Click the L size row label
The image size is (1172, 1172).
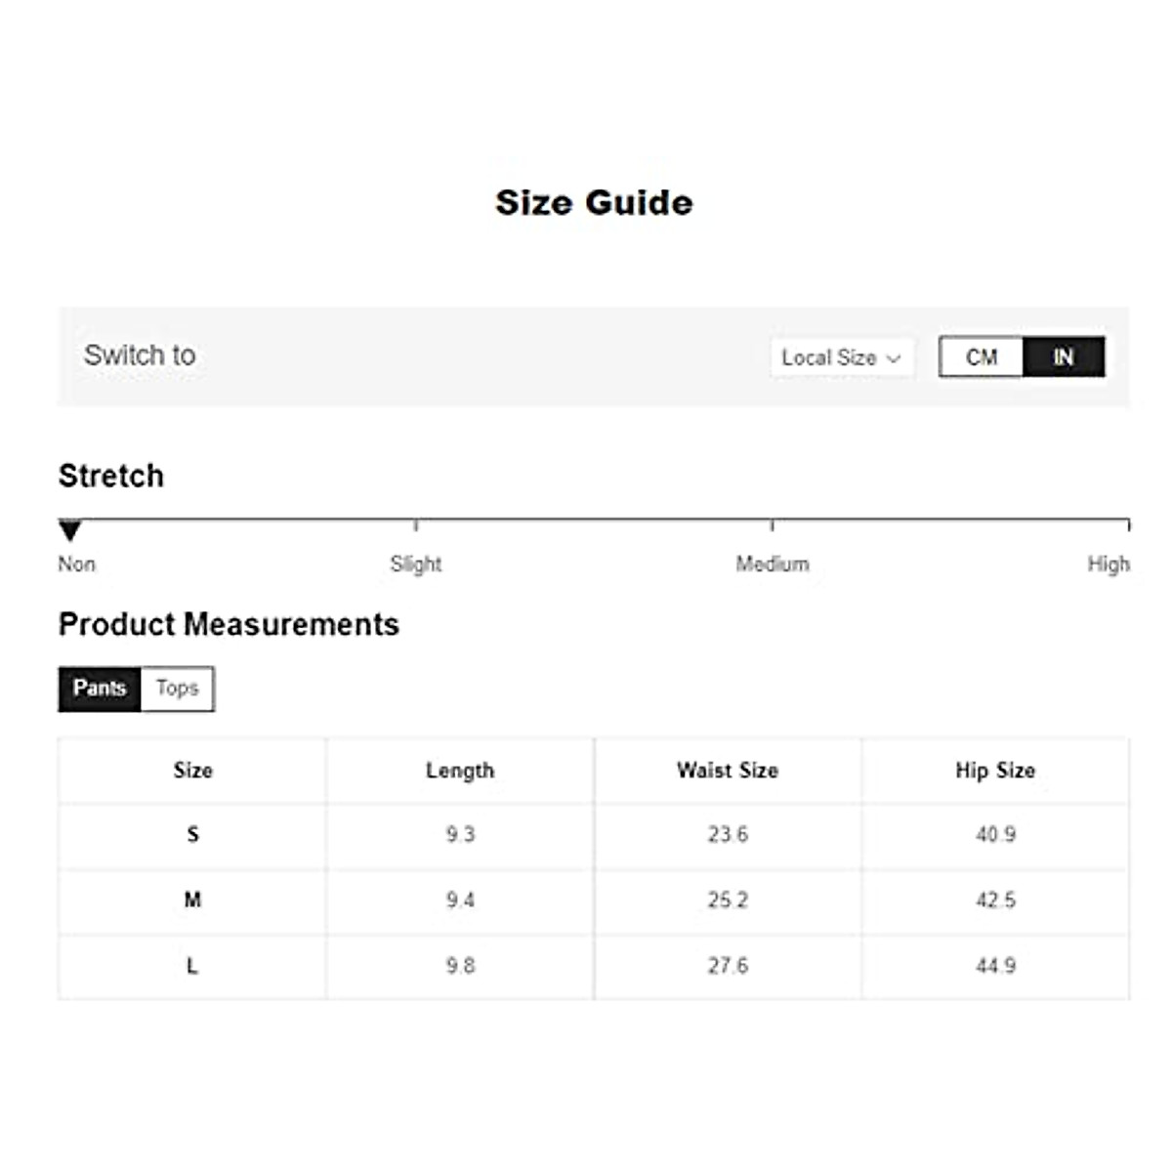(x=192, y=966)
